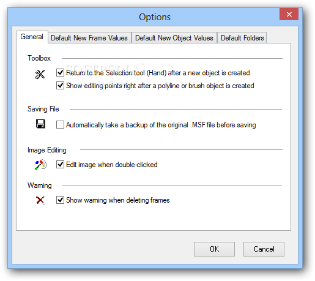
Task: Open the Default New Object Values tab
Action: (174, 38)
